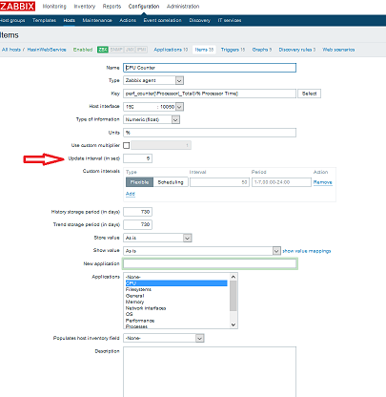Select Filesystems in the Applications list

pos(176,289)
